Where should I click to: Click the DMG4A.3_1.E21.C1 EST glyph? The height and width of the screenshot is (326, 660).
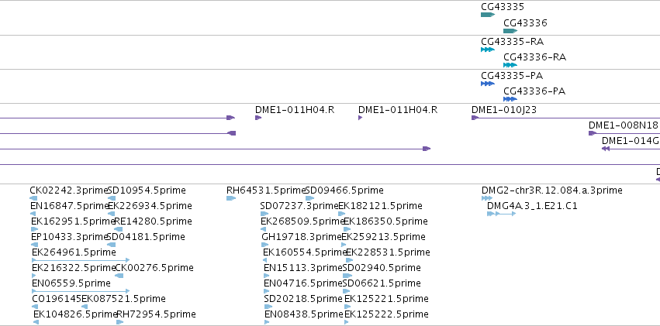pos(501,214)
